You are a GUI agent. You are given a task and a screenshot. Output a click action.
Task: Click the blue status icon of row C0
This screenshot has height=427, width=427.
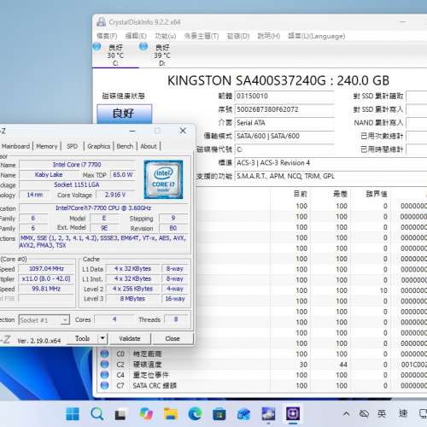tap(104, 354)
